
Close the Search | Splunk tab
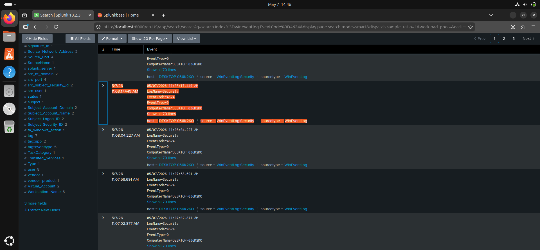click(x=90, y=15)
